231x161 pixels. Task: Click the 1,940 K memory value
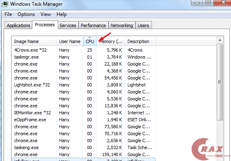(x=114, y=120)
